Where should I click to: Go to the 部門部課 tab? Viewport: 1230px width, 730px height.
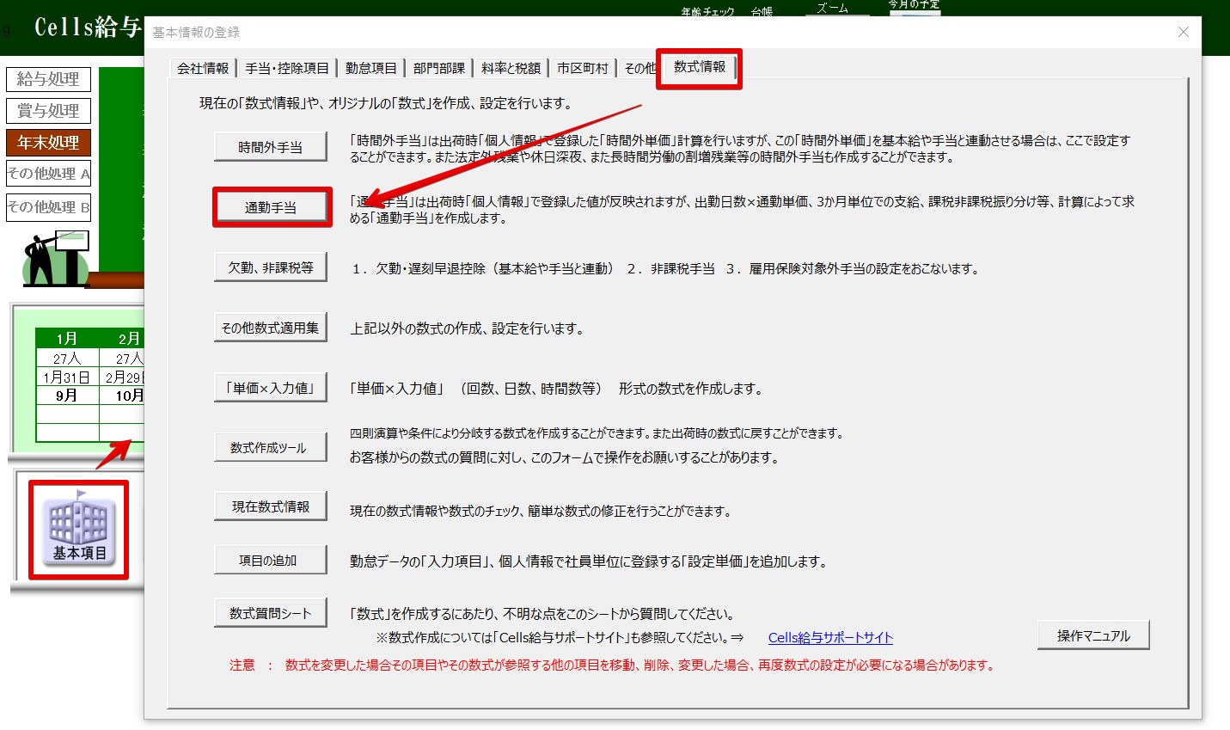(x=438, y=68)
